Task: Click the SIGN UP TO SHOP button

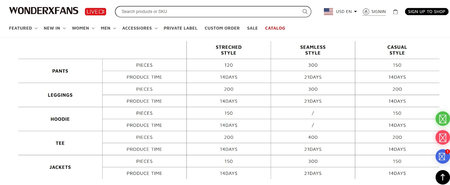Action: click(x=426, y=12)
